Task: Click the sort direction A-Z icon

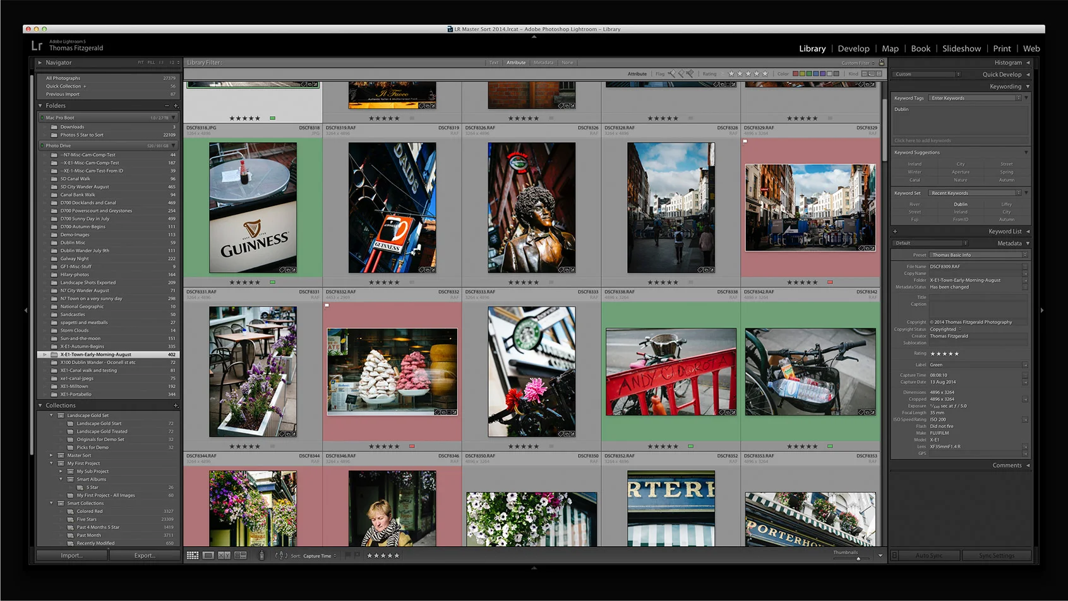Action: point(282,556)
